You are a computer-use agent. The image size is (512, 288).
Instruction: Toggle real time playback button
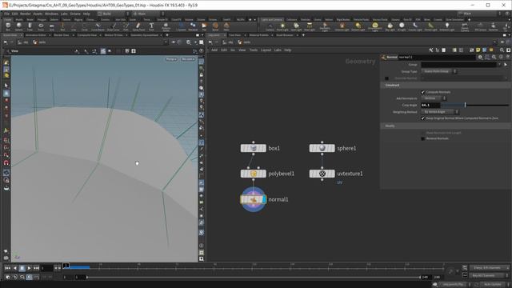point(29,278)
